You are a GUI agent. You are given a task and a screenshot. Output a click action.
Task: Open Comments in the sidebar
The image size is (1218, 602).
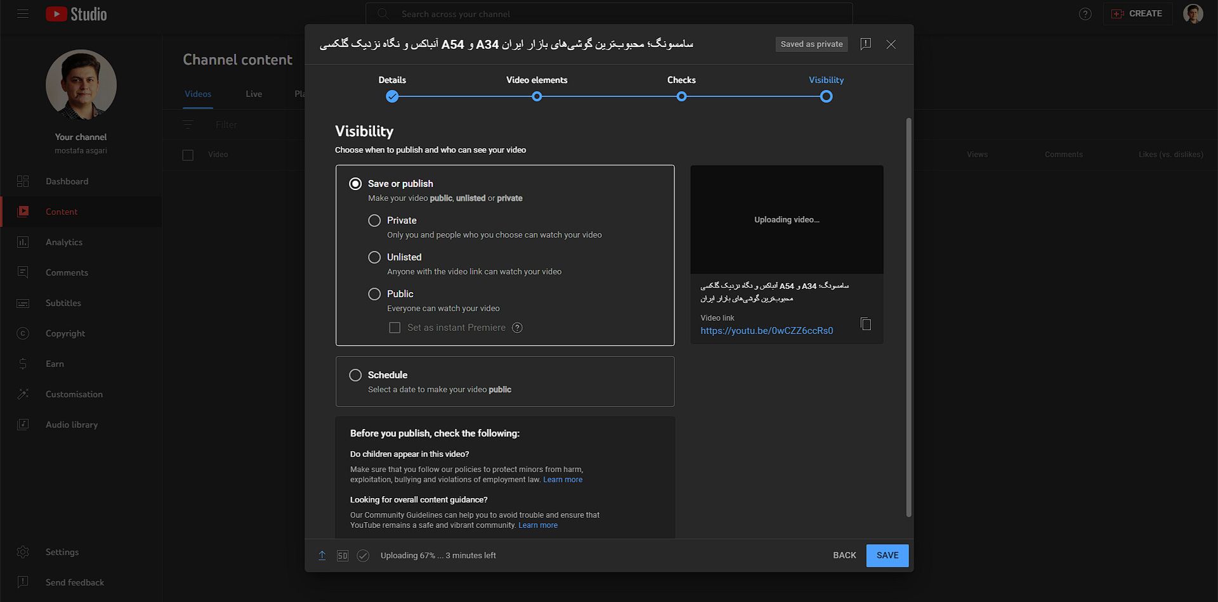(x=81, y=272)
